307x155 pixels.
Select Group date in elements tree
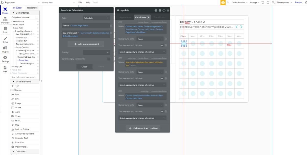[x=24, y=60]
